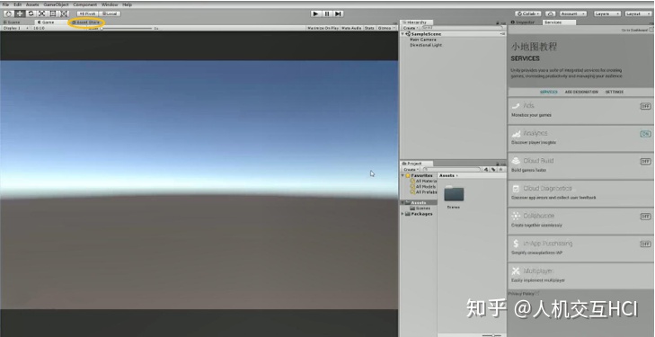The width and height of the screenshot is (655, 337).
Task: Click the Play button
Action: click(315, 13)
